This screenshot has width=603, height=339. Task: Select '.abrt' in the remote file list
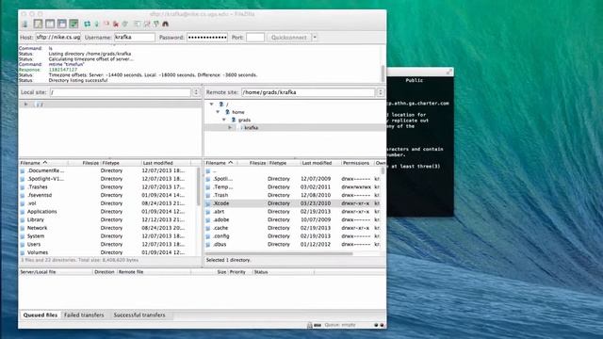pos(219,212)
